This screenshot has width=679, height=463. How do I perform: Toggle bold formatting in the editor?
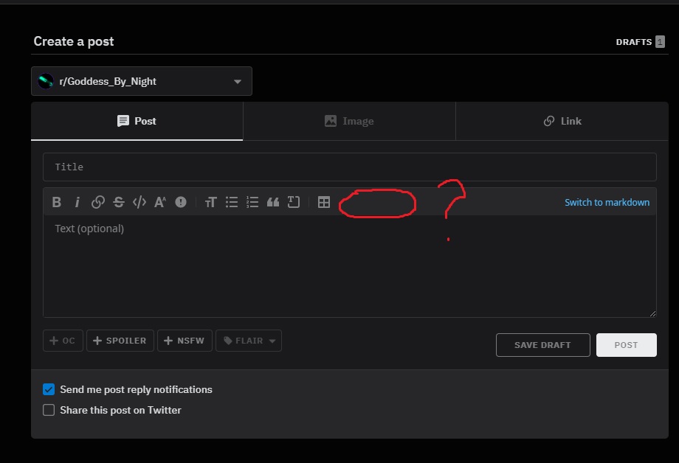coord(56,202)
